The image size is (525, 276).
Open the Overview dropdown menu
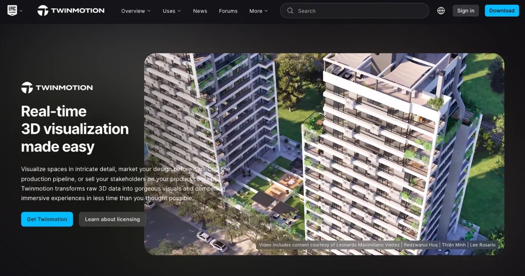click(x=135, y=11)
